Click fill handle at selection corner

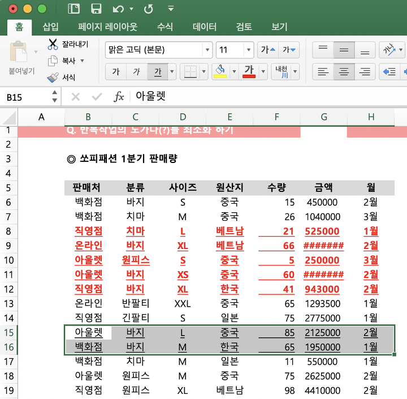(395, 354)
